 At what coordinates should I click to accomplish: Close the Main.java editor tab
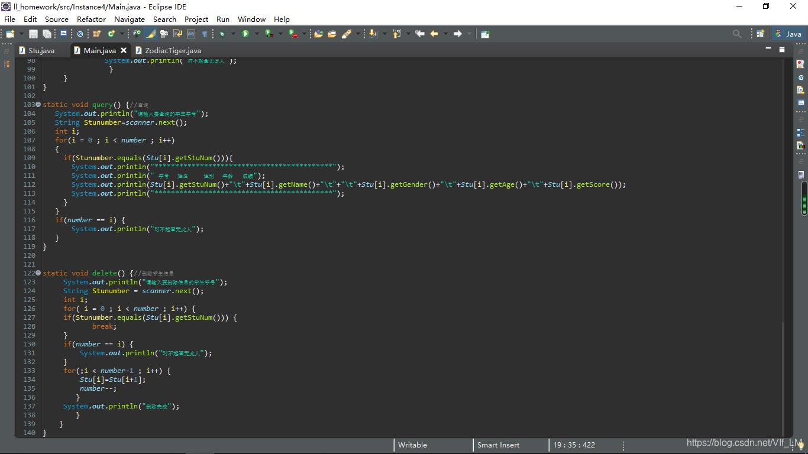pos(124,50)
